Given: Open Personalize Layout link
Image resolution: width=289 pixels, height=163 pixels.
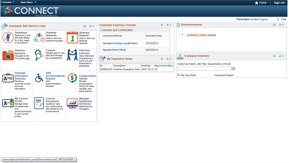Looking at the screenshot, I should pos(264,19).
